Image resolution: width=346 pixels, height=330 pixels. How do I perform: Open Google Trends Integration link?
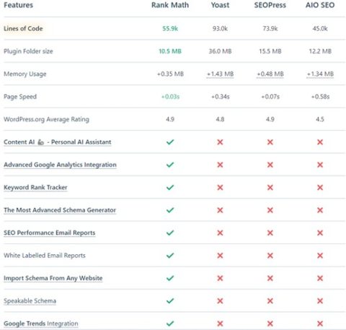coord(41,324)
